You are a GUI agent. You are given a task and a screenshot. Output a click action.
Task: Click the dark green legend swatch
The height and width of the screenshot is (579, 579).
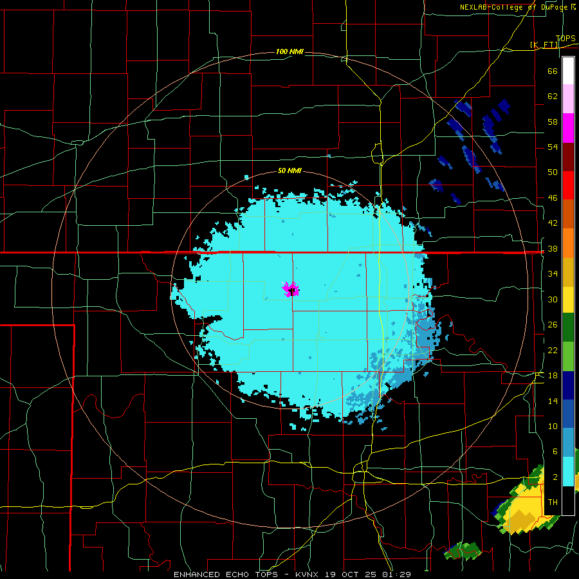(x=568, y=327)
